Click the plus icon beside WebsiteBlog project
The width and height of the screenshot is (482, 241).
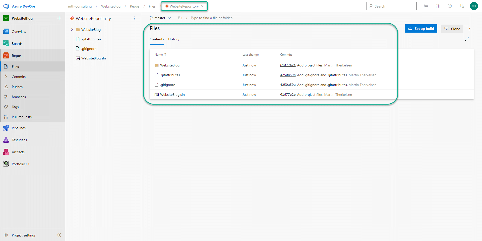pos(59,18)
